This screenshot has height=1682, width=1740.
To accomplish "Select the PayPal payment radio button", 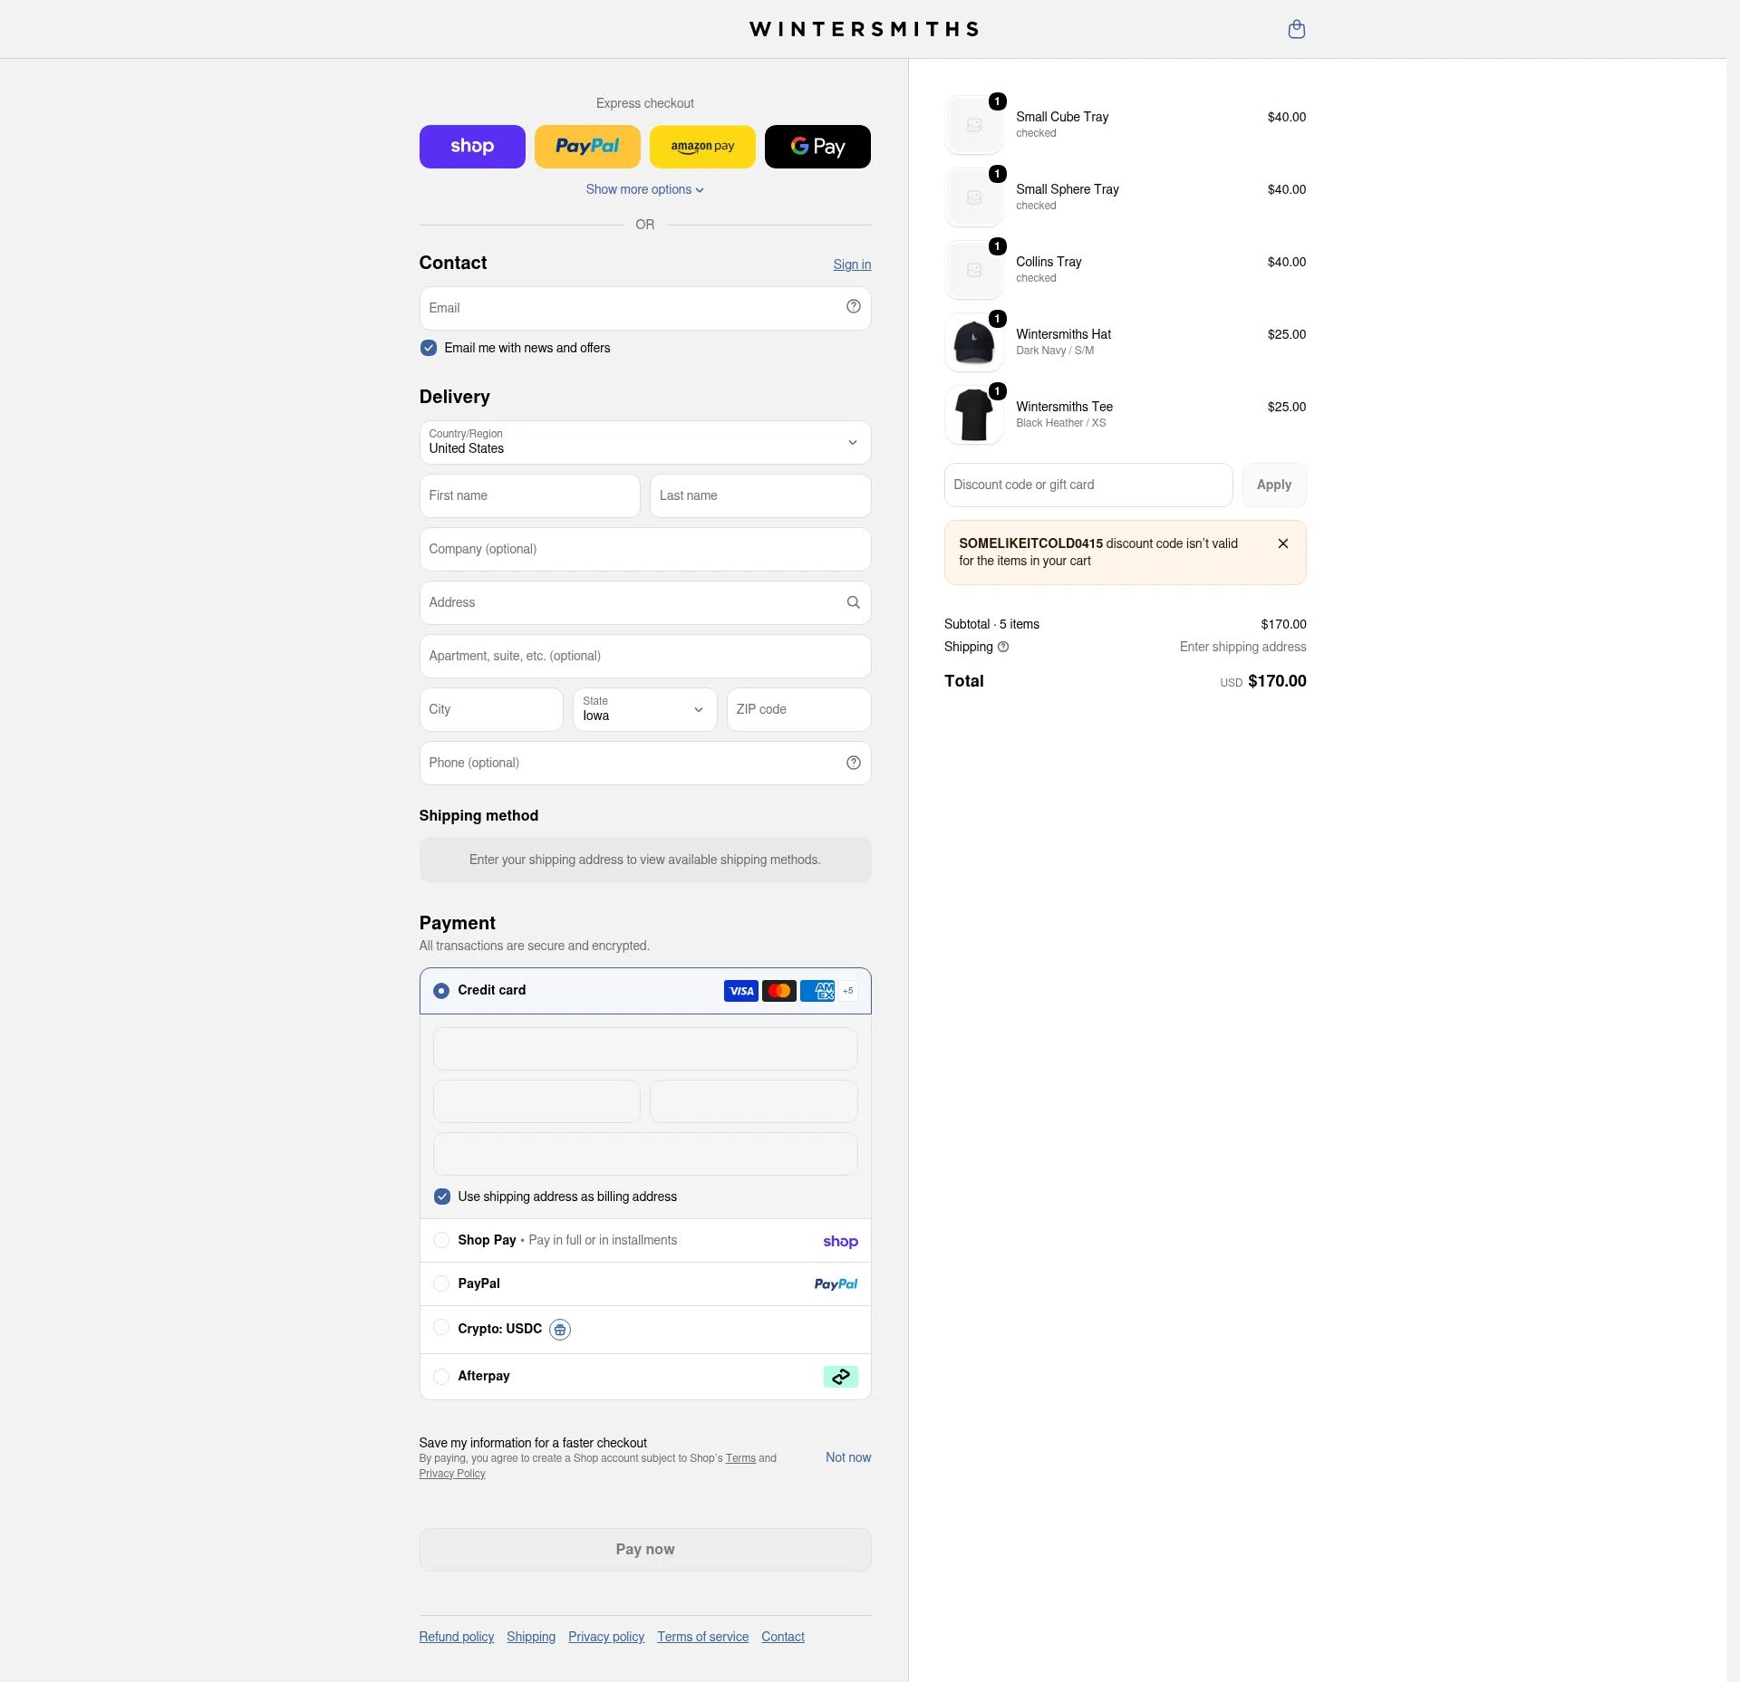I will 441,1283.
